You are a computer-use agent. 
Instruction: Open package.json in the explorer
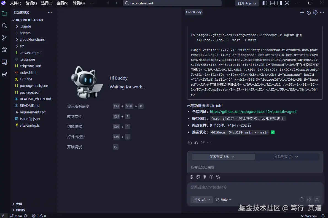(30, 92)
